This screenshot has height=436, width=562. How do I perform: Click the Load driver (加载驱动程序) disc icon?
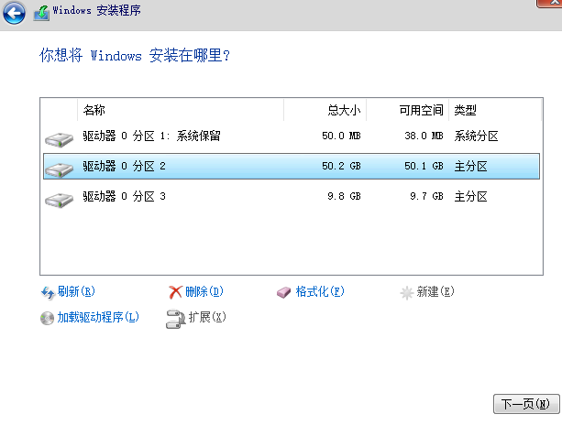click(x=48, y=318)
